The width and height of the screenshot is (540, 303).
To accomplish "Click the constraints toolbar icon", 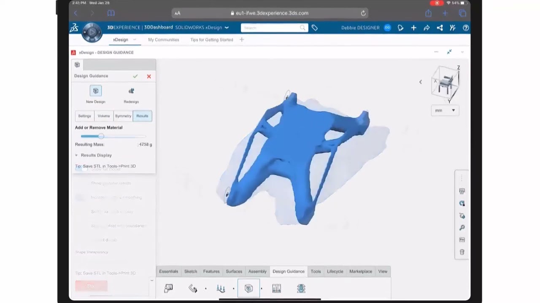I will click(193, 288).
